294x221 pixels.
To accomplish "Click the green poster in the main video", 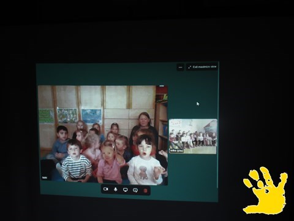I will click(47, 116).
